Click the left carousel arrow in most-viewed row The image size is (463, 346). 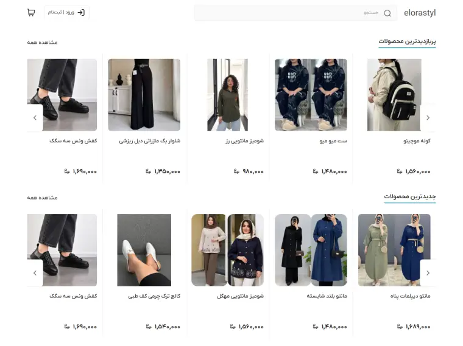35,117
